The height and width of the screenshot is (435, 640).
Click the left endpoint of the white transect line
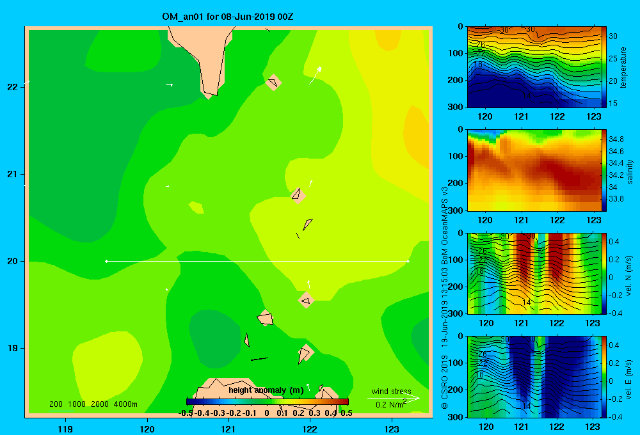[x=106, y=261]
